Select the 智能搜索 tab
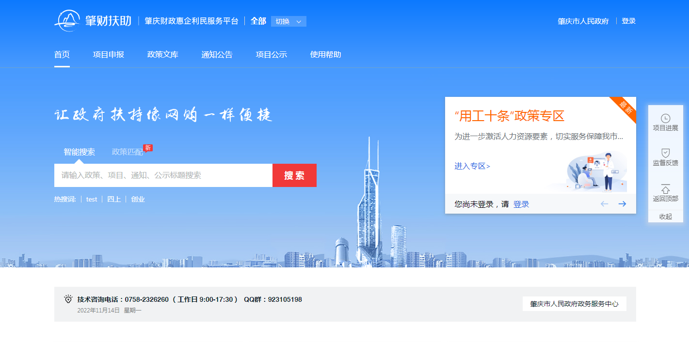Screen dimensions: 689x342 (79, 152)
